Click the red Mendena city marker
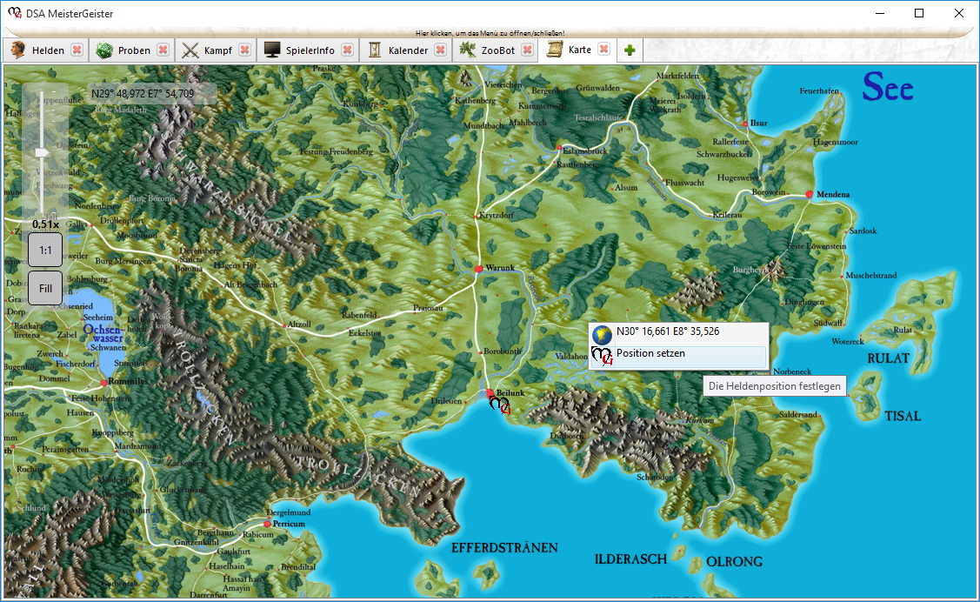The width and height of the screenshot is (980, 602). pyautogui.click(x=810, y=194)
